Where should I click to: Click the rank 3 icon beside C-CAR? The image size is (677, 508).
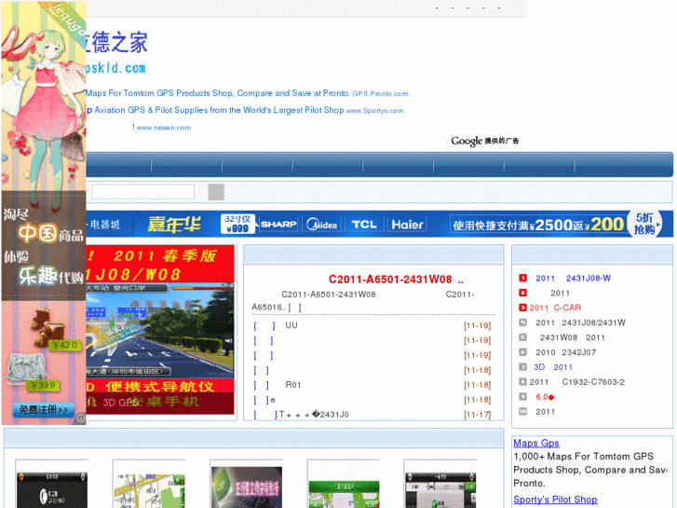(x=522, y=308)
